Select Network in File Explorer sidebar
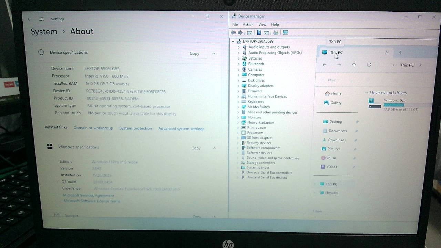This screenshot has height=248, width=441. click(329, 193)
